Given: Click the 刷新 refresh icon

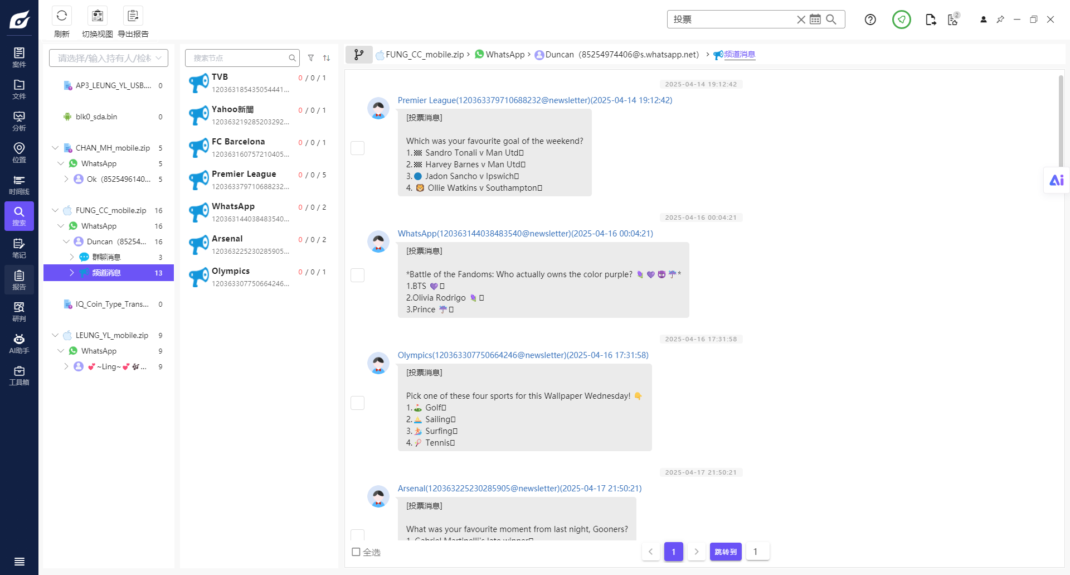Looking at the screenshot, I should pos(62,16).
